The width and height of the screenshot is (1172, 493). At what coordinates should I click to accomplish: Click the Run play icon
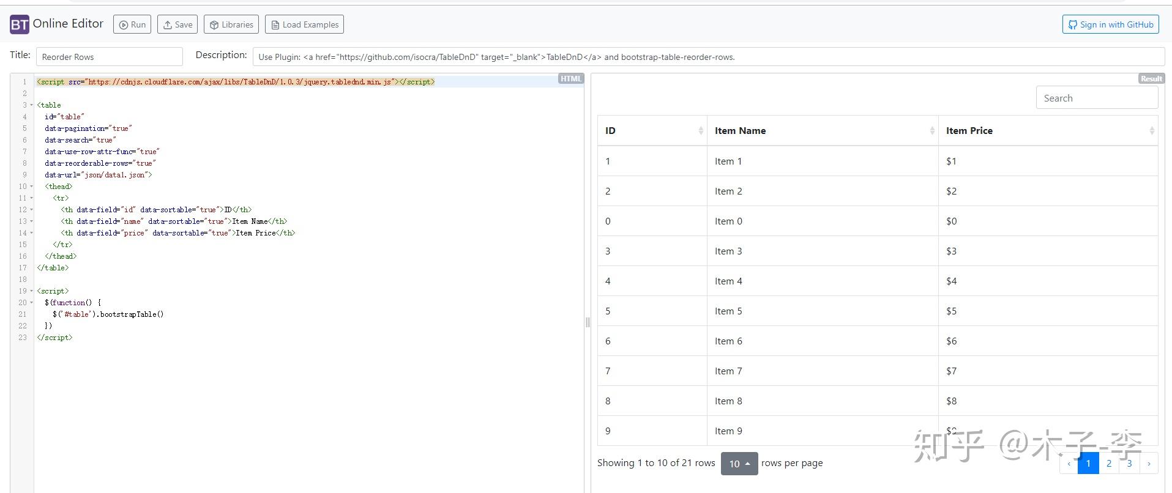coord(124,25)
